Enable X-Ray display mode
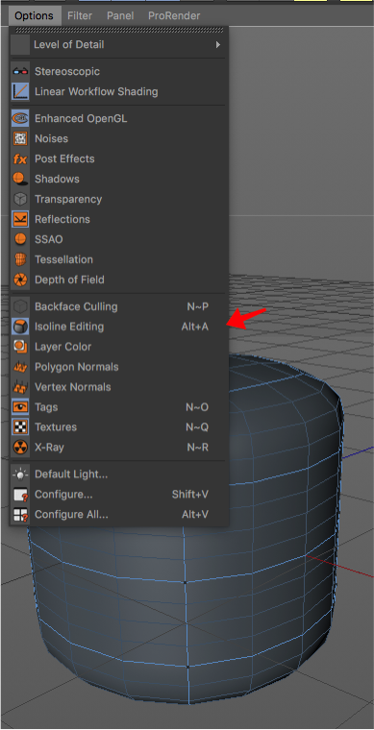374x730 pixels. tap(119, 448)
